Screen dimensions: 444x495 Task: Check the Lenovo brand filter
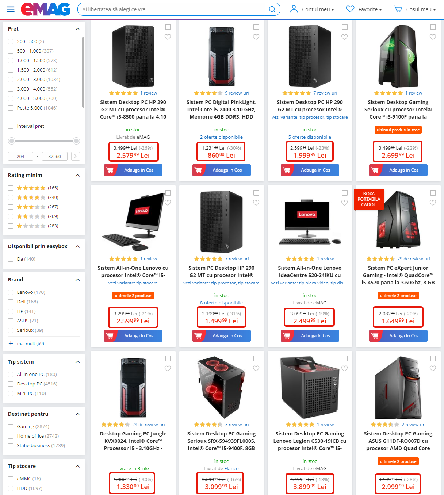point(11,292)
